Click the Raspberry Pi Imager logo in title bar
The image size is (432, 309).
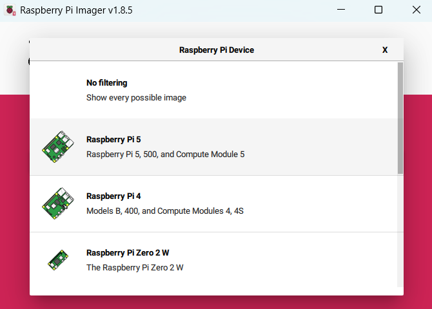point(10,10)
